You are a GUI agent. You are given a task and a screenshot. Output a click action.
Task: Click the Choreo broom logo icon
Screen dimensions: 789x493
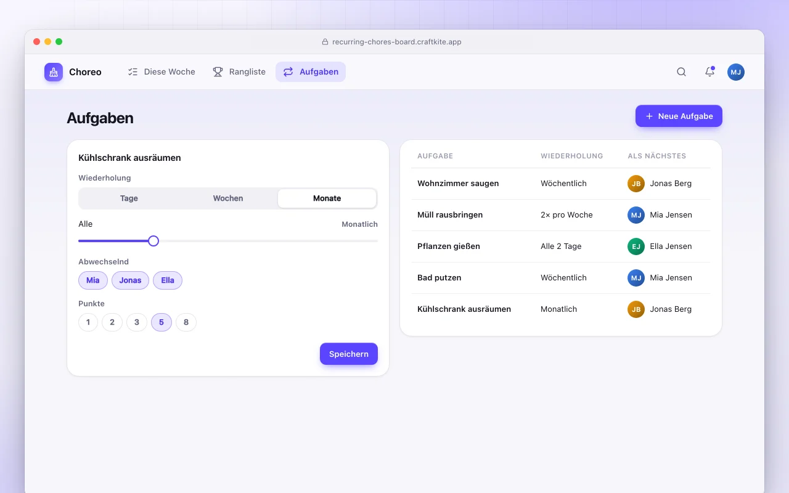coord(54,72)
